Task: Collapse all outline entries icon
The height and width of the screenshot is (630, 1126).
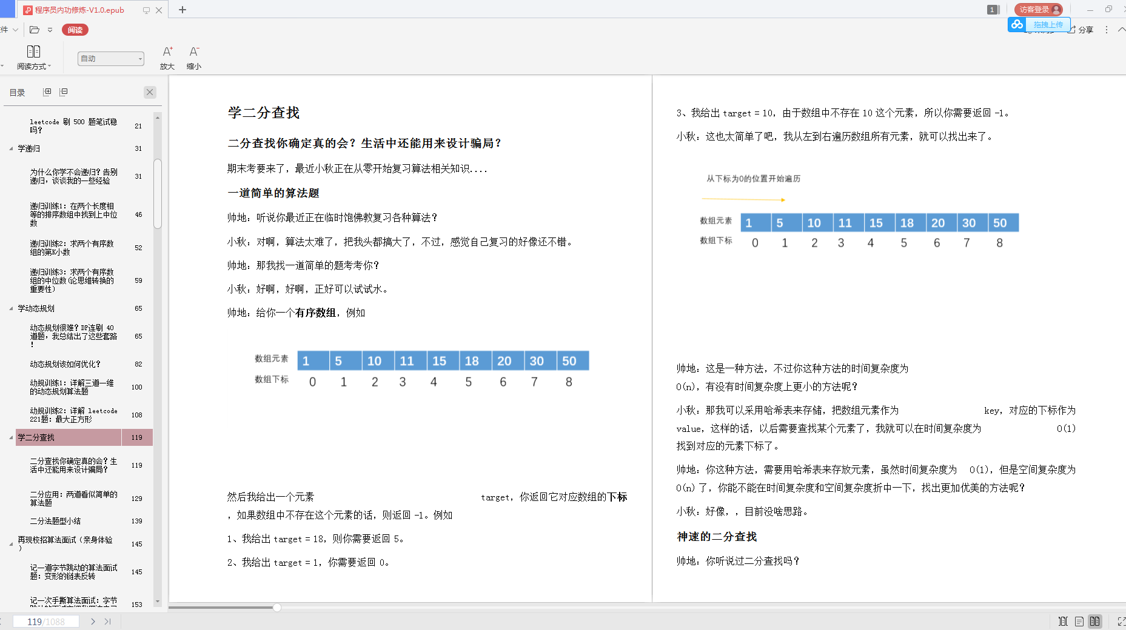Action: coord(63,92)
